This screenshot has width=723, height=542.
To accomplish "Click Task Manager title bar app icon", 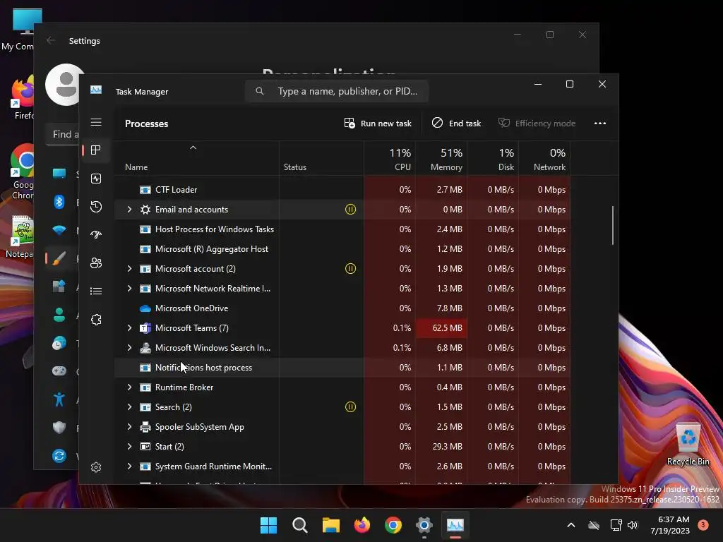I will tap(96, 90).
